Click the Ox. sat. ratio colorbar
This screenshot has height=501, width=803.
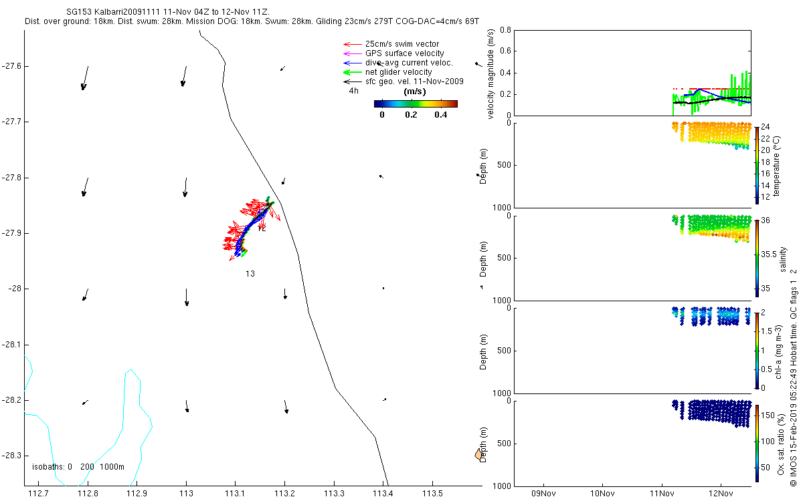click(x=757, y=442)
